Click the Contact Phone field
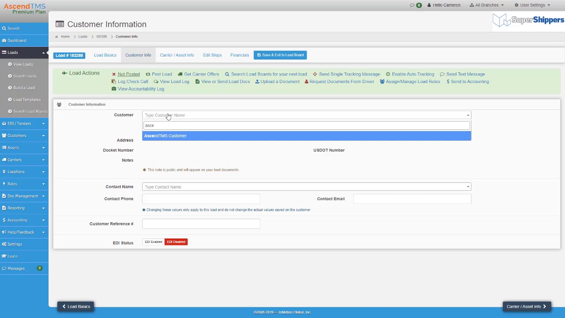The height and width of the screenshot is (318, 565). pyautogui.click(x=201, y=199)
